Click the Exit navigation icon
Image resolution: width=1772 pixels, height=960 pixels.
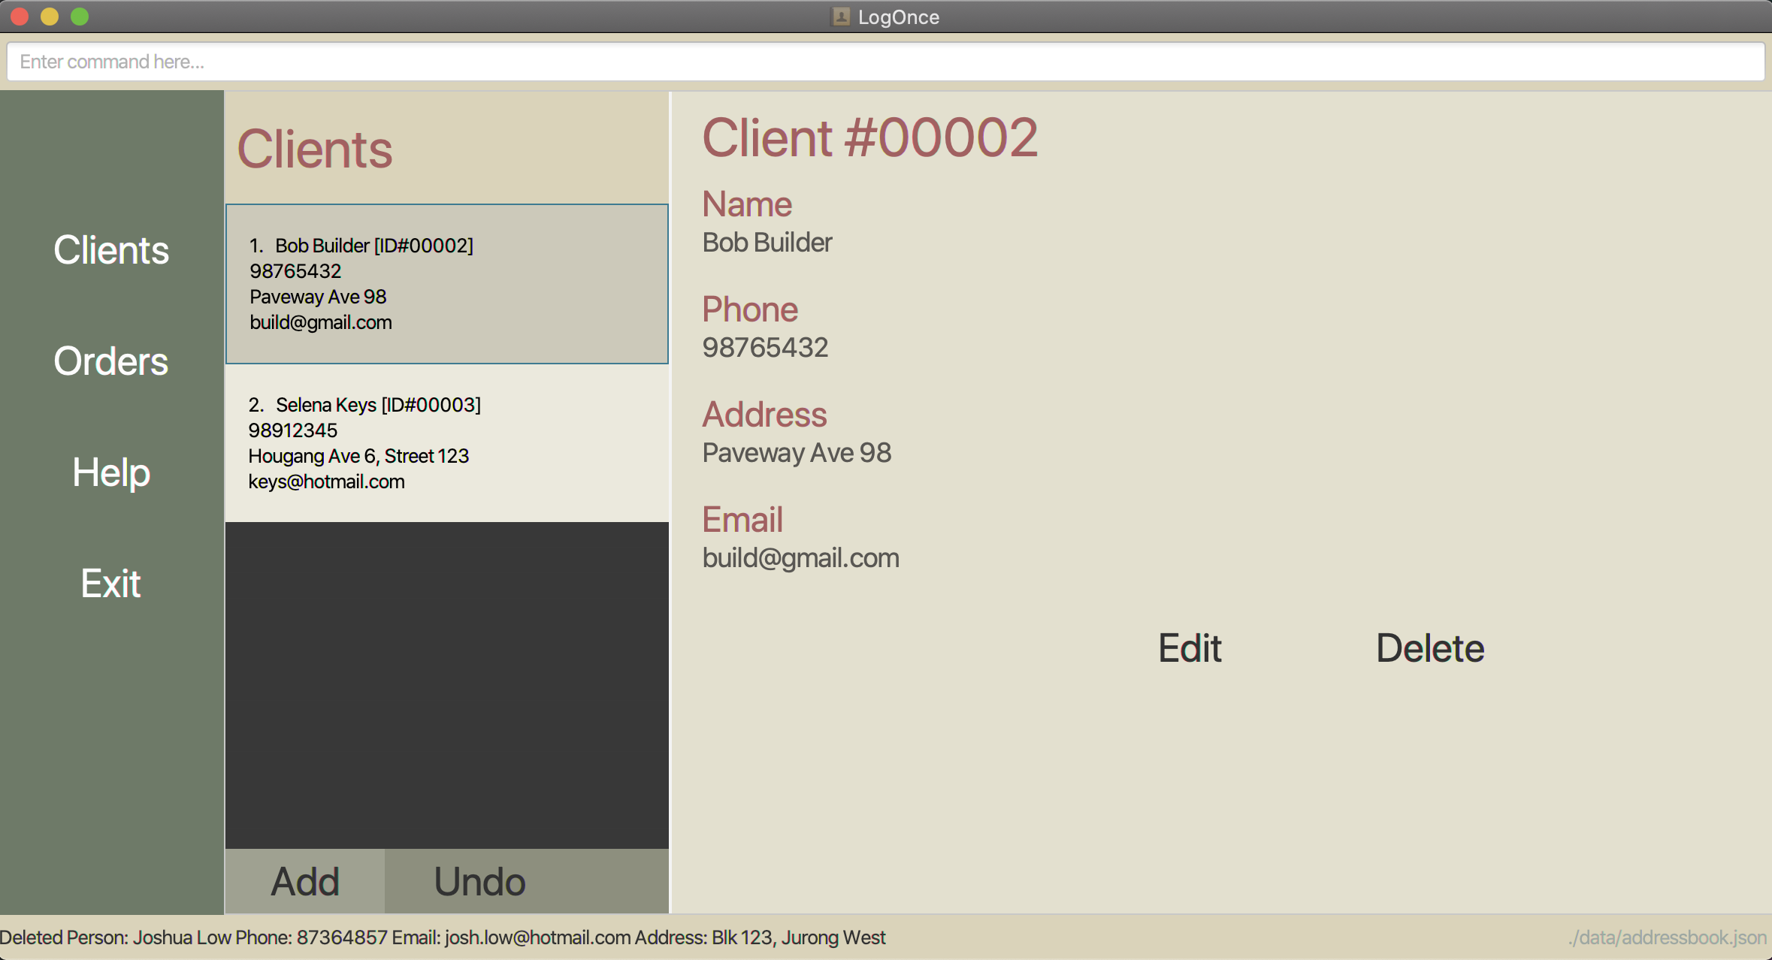pos(111,584)
